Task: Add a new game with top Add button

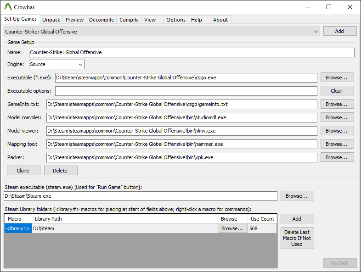Action: (x=340, y=31)
